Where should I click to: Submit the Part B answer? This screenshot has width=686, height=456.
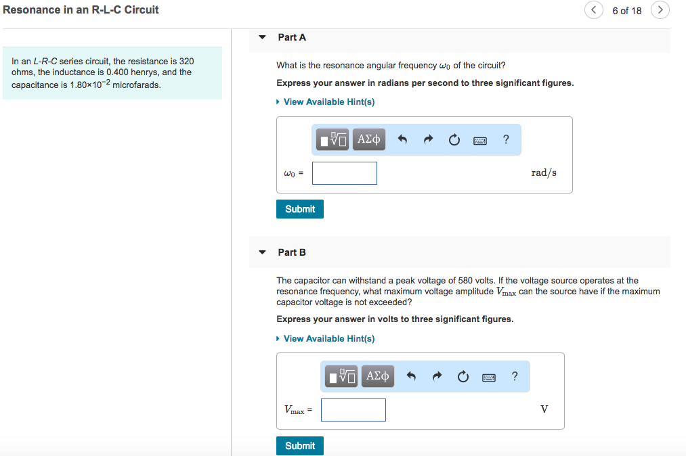click(300, 446)
